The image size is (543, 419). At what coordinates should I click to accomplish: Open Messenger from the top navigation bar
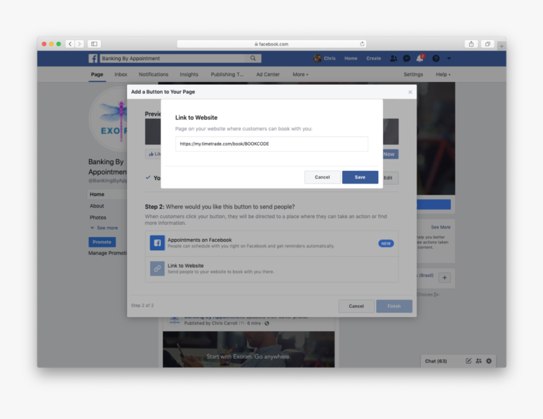point(407,58)
